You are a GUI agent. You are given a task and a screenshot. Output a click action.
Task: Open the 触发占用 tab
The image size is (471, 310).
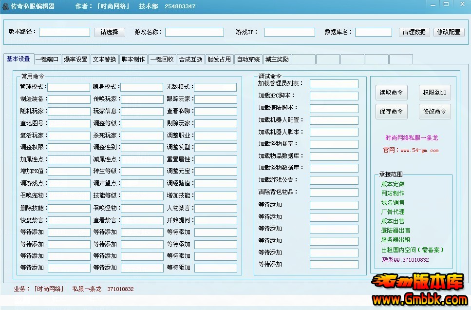point(219,59)
